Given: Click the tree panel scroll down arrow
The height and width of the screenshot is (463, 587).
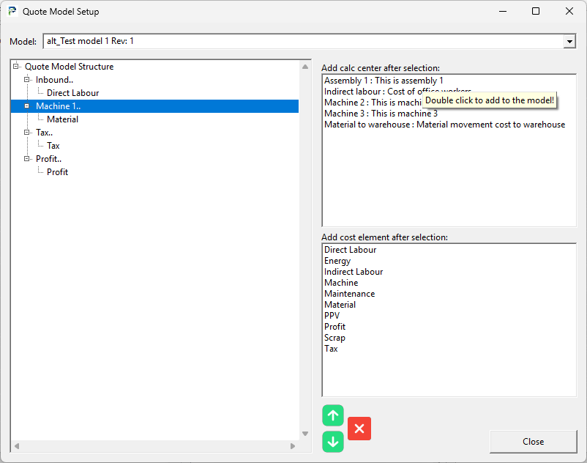Looking at the screenshot, I should (x=305, y=434).
